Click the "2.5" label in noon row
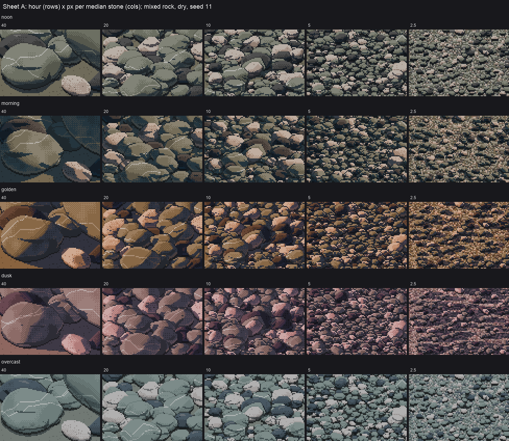509x441 pixels. coord(413,25)
